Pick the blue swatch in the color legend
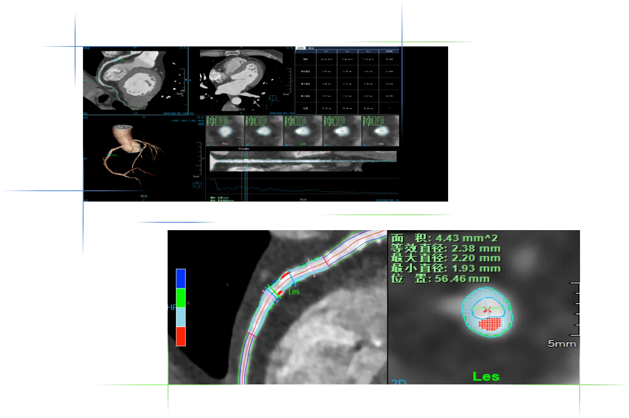The width and height of the screenshot is (629, 418). [180, 278]
